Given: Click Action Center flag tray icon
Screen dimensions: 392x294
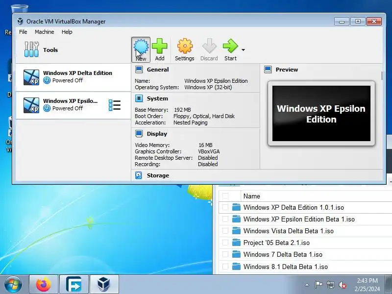Looking at the screenshot, I should 318,285.
